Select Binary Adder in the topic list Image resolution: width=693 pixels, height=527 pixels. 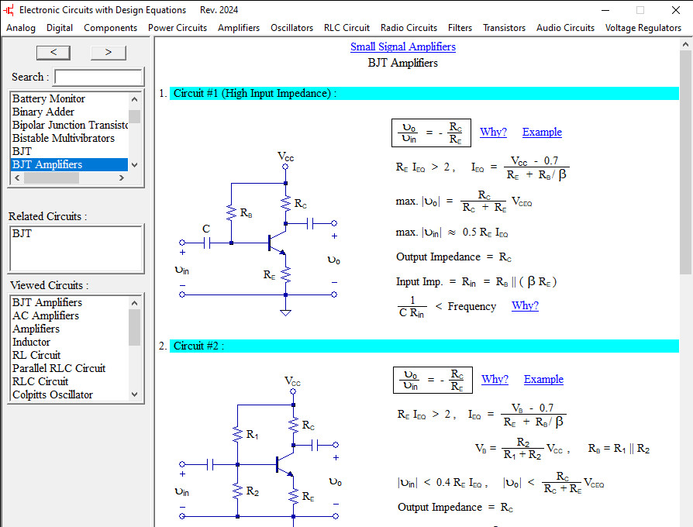[x=70, y=112]
